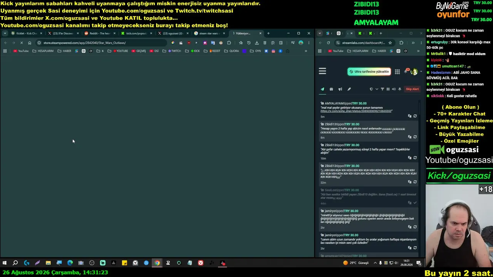Open the Streamlabs hamburger menu
This screenshot has width=493, height=277.
tap(322, 71)
